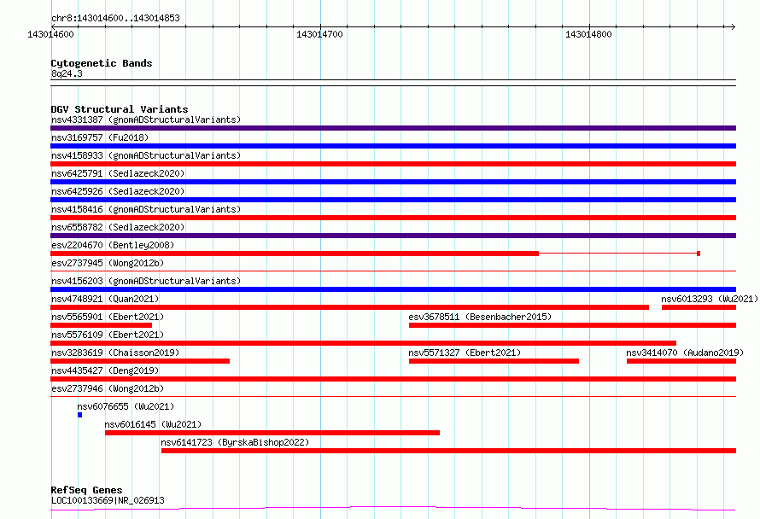Click the red bar for nsv5576109

(363, 343)
